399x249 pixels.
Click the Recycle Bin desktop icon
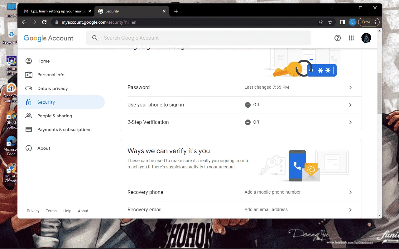click(x=10, y=37)
